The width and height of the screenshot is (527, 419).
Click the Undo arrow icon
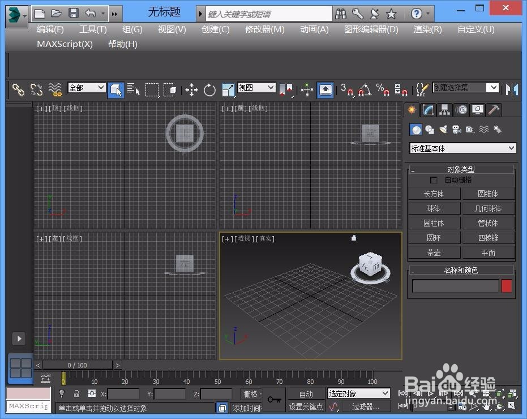tap(91, 14)
